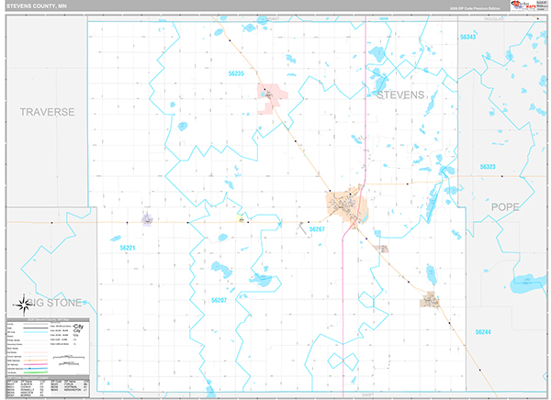The width and height of the screenshot is (551, 400).
Task: Click the ZIP code 56244 label
Action: [x=483, y=331]
